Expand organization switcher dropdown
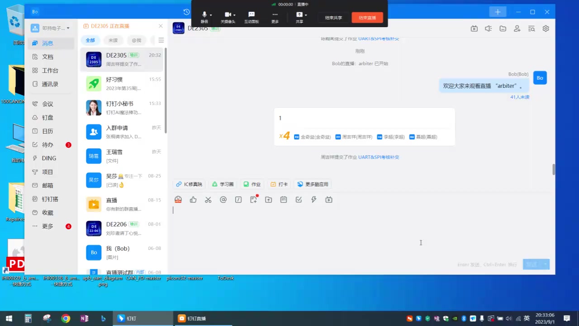579x326 pixels. 68,28
